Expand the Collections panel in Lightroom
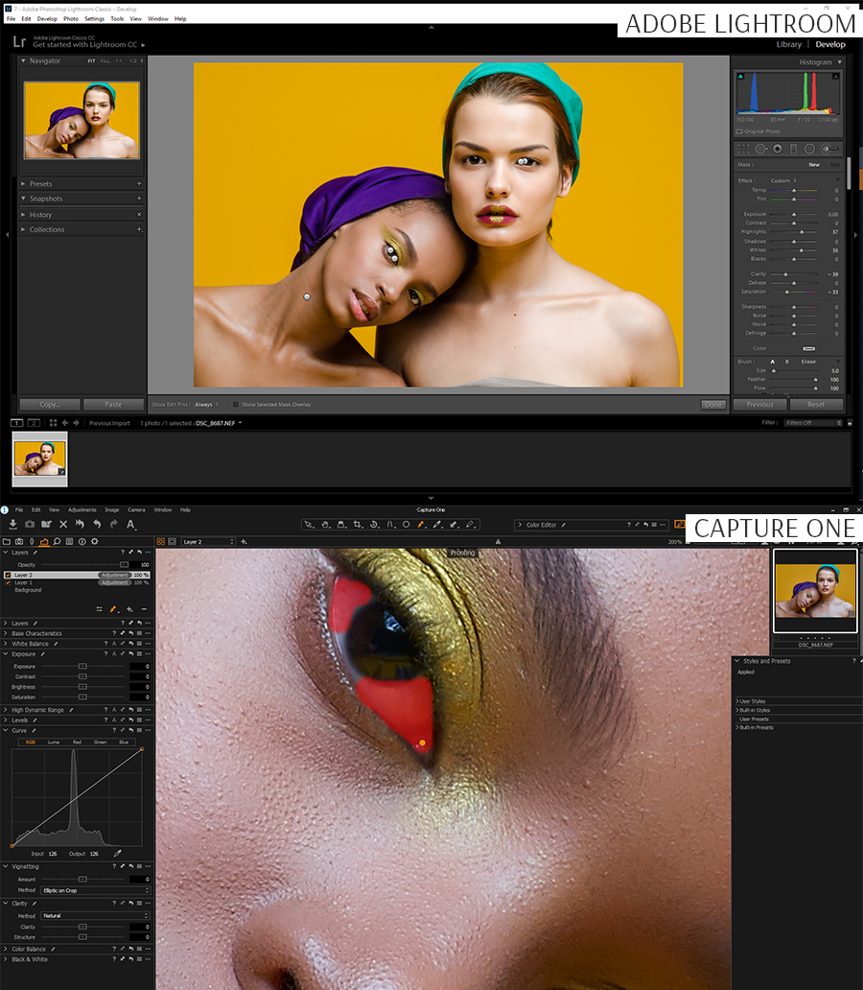Viewport: 863px width, 990px height. [23, 230]
